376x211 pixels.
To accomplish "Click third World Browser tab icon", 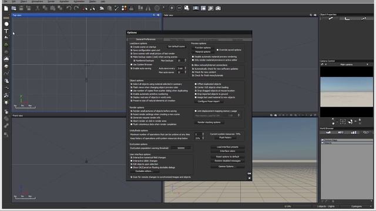I will (354, 132).
